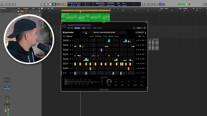Click the pan knob in left channel strip
The image size is (207, 116).
(x=7, y=101)
